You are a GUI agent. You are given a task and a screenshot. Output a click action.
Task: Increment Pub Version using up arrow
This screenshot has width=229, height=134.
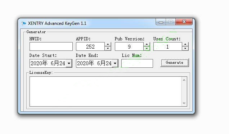click(147, 44)
